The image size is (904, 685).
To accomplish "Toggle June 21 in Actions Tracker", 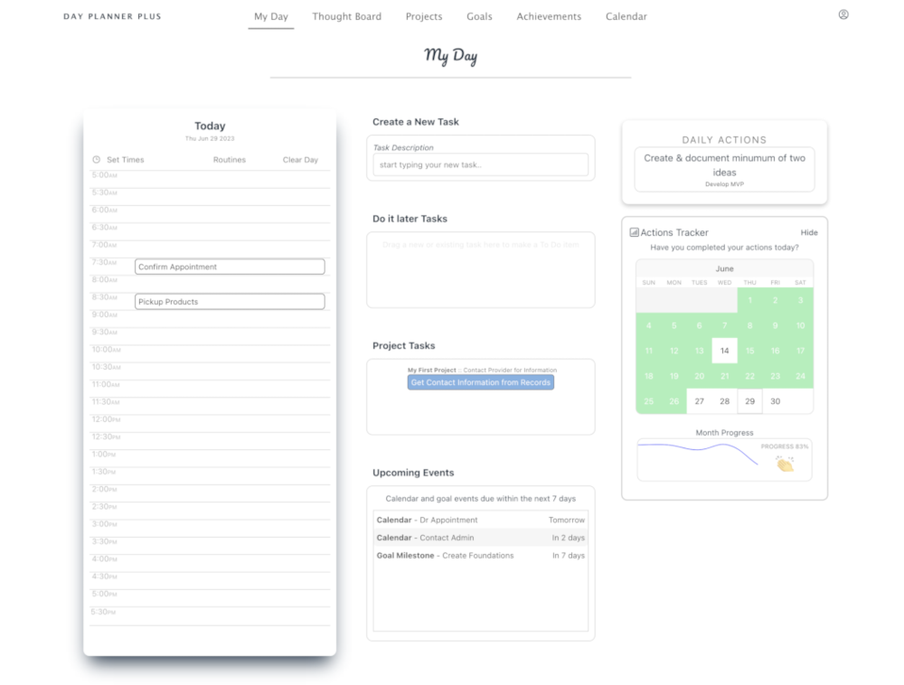I will click(x=725, y=376).
